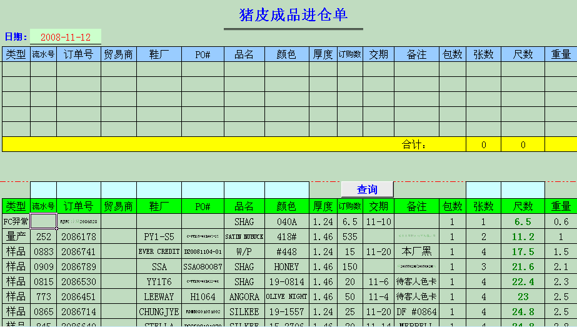Click the 合计 total label in yellow row
Screen dimensions: 577x327
414,144
